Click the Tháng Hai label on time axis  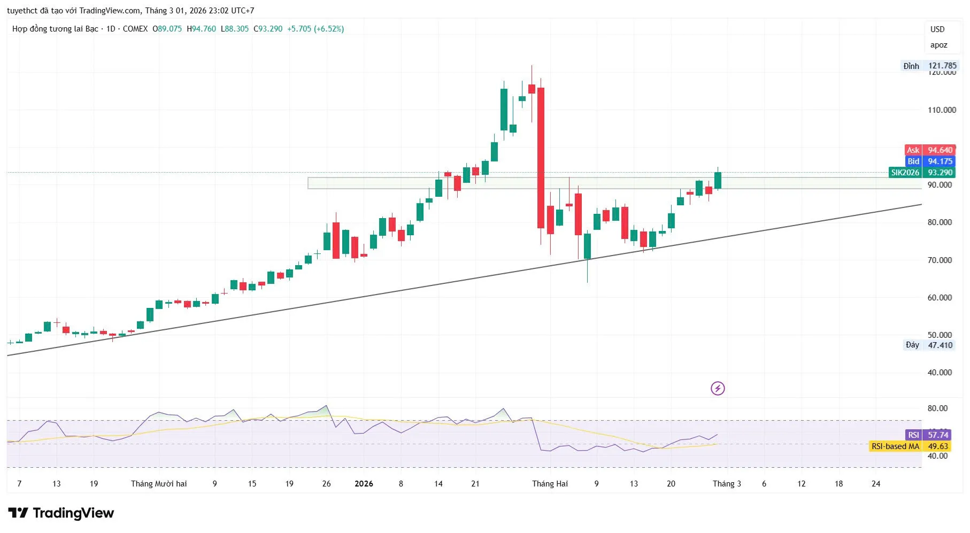point(550,484)
